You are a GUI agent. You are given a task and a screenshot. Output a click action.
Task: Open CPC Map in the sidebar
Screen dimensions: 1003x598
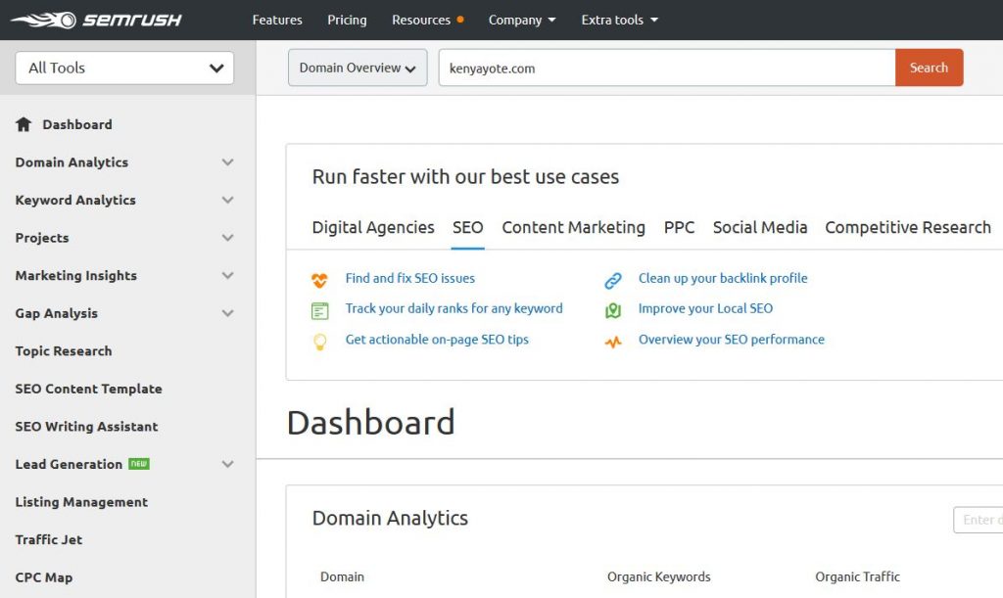point(43,576)
